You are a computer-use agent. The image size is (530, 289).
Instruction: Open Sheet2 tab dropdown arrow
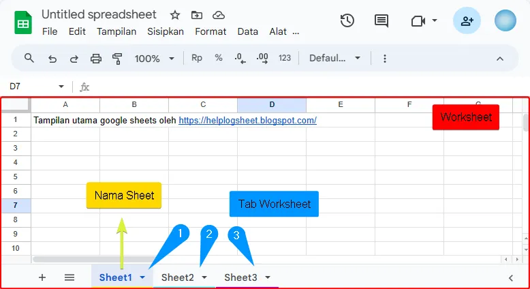pos(204,277)
